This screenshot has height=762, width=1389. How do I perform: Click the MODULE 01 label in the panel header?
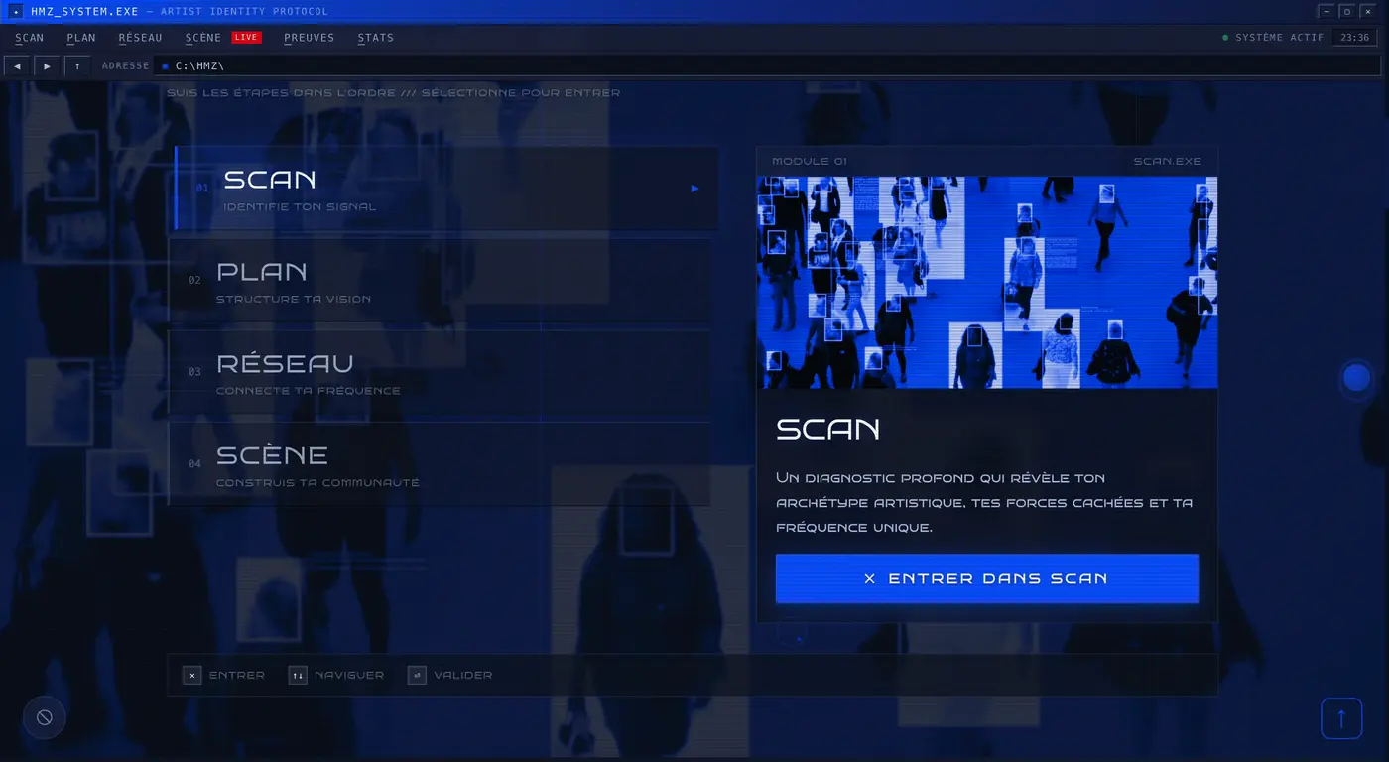(x=810, y=161)
